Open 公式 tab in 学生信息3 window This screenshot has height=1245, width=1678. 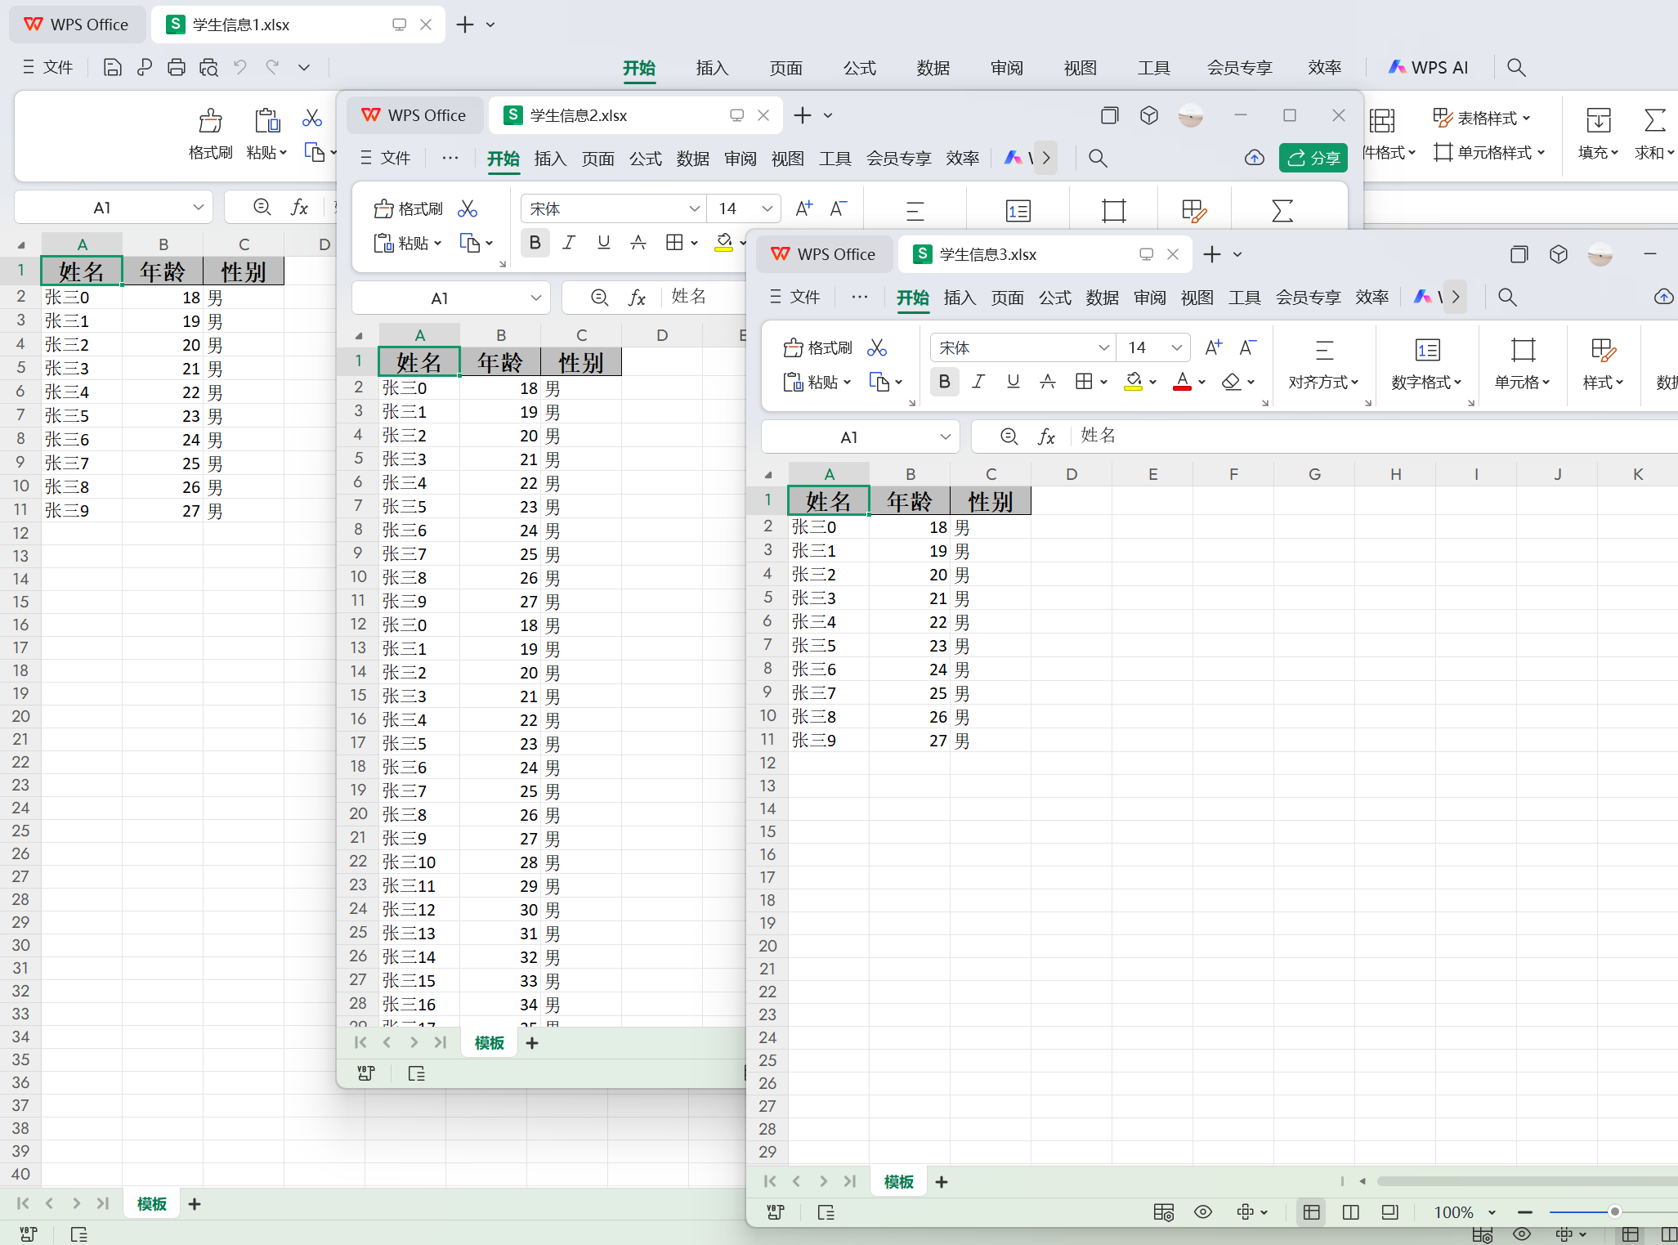click(x=1054, y=298)
